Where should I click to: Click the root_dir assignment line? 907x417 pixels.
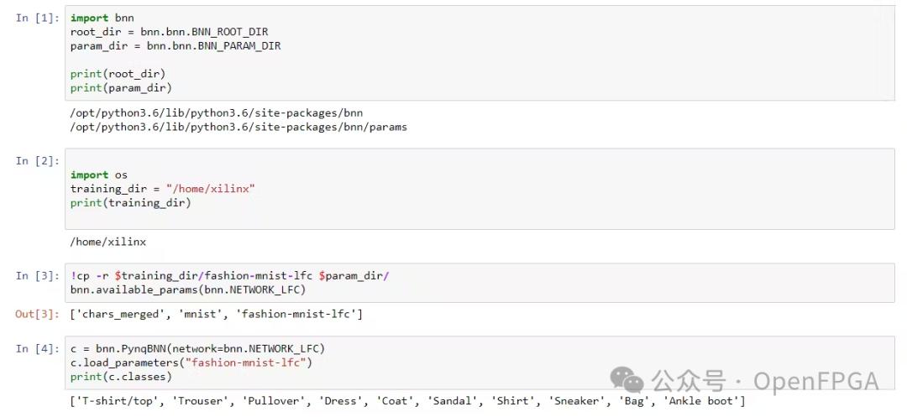tap(169, 32)
